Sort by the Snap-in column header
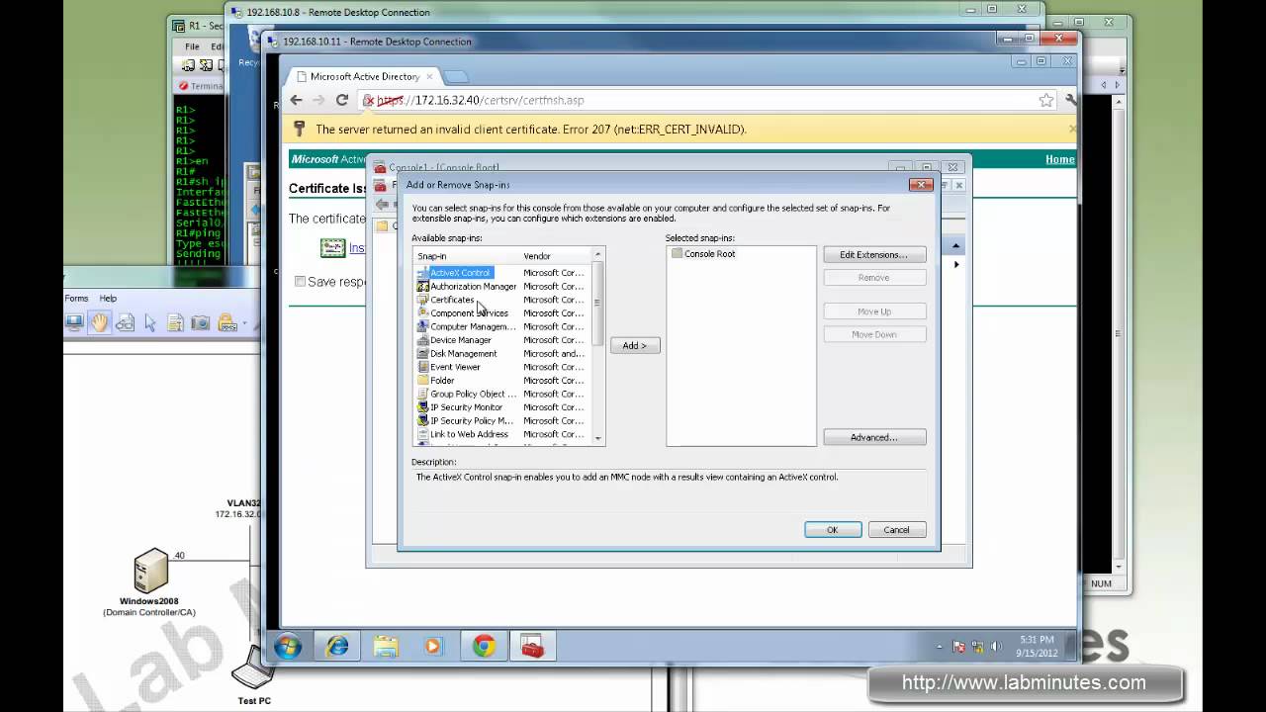This screenshot has width=1266, height=712. click(467, 256)
